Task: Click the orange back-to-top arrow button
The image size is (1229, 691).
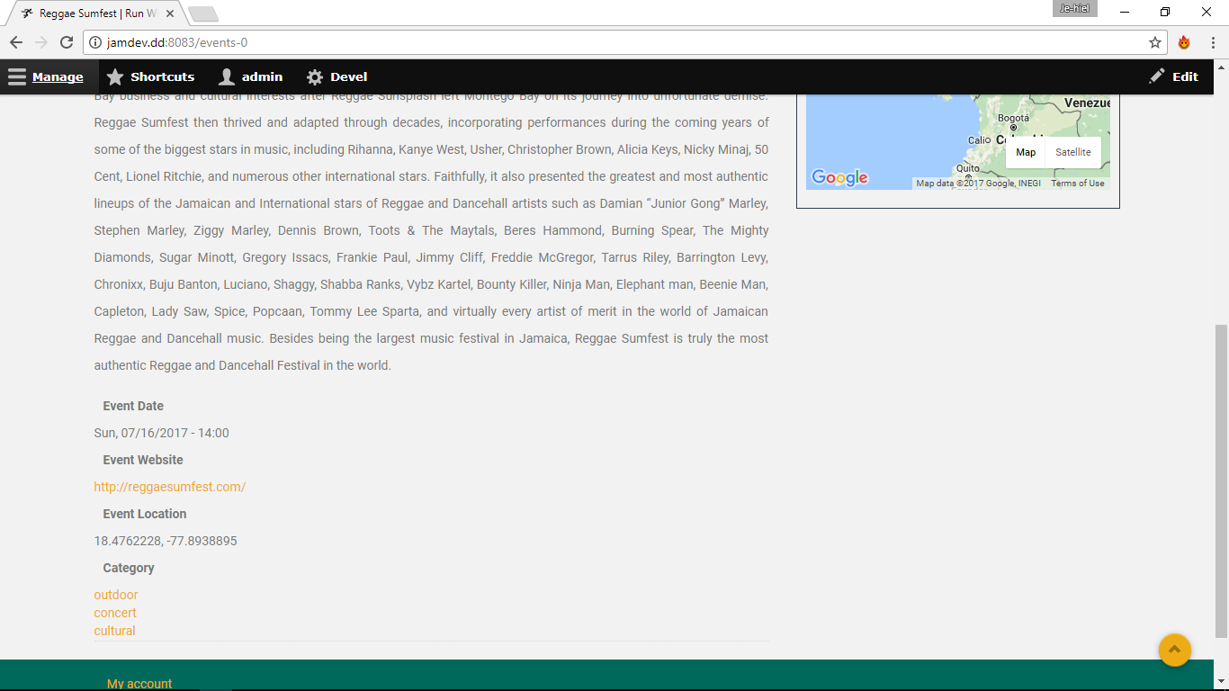Action: point(1175,650)
